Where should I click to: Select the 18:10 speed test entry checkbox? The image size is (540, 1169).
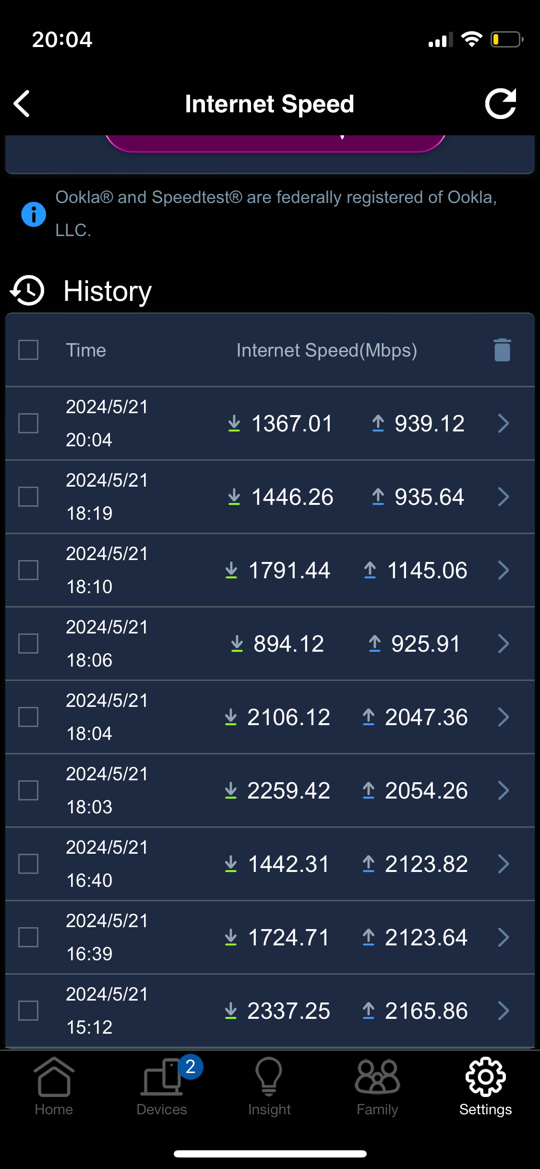click(28, 570)
